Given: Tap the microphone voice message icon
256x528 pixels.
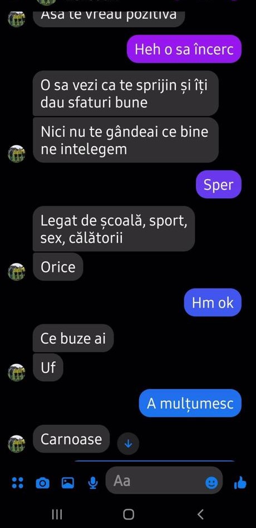Looking at the screenshot, I should [x=93, y=483].
